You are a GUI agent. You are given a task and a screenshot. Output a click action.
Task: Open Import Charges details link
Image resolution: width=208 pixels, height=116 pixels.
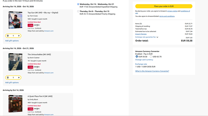coord(141,34)
